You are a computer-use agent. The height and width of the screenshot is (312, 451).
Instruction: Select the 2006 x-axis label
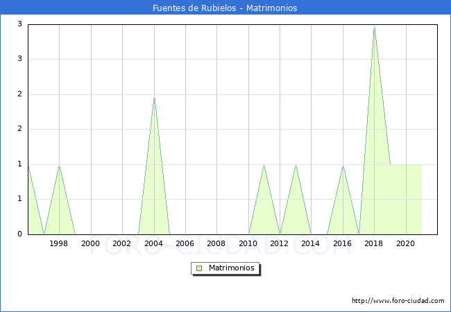(x=185, y=243)
